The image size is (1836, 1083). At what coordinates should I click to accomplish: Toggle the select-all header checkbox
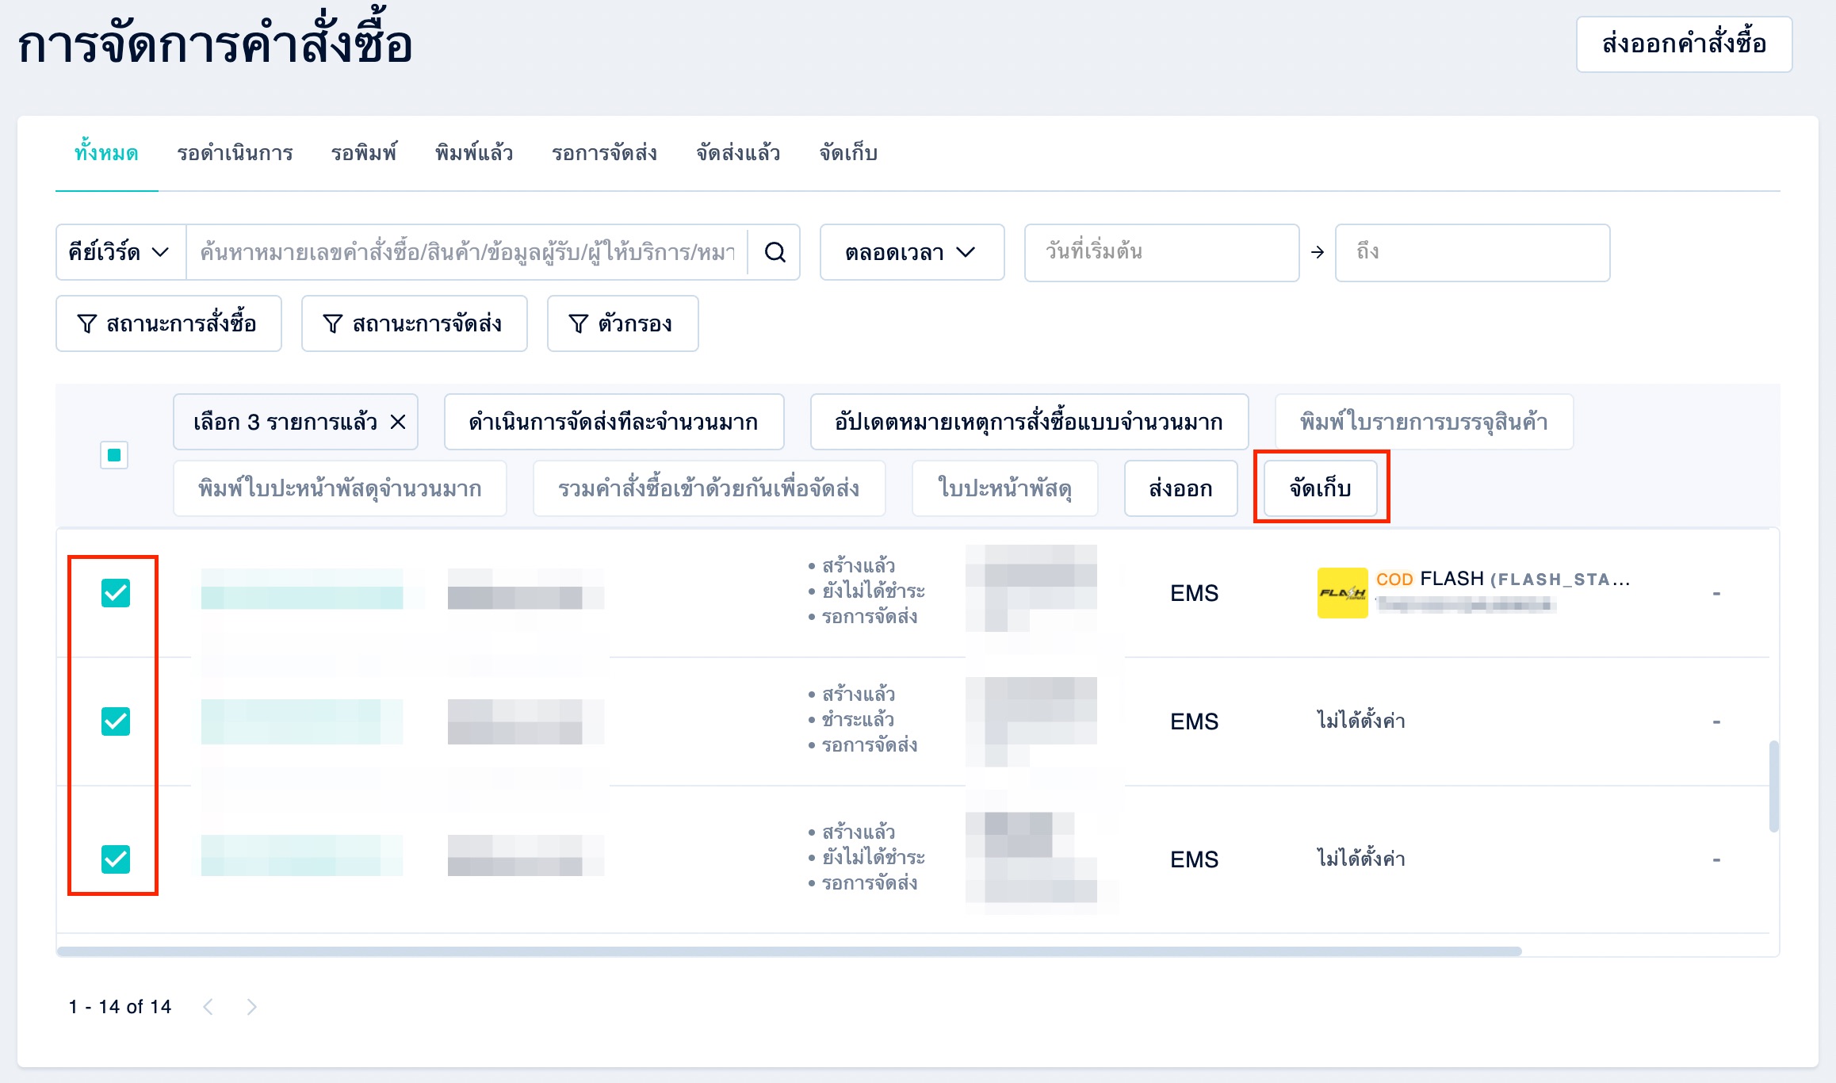point(114,455)
